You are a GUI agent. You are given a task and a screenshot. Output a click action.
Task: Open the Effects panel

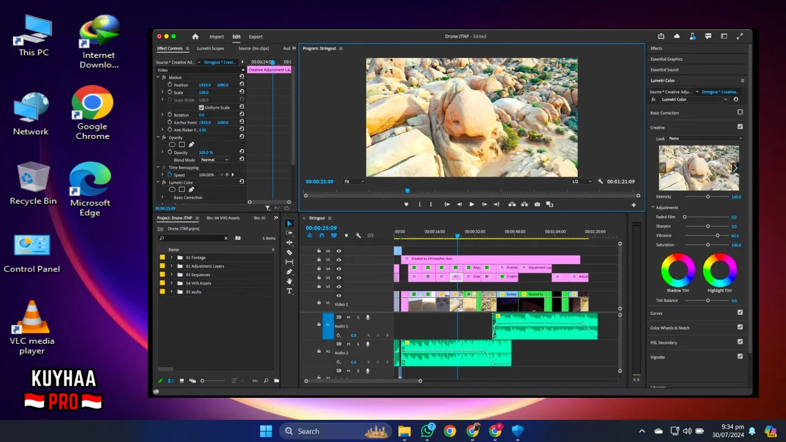(x=656, y=48)
